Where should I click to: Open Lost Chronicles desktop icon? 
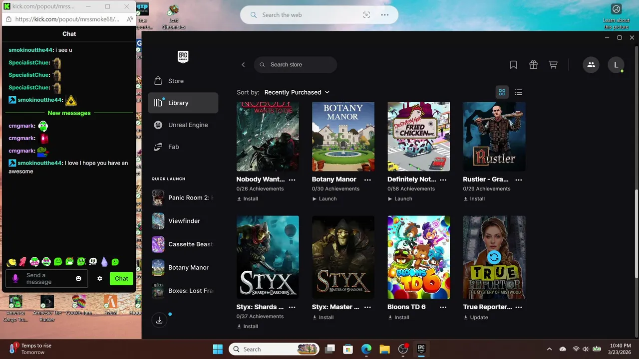[x=174, y=17]
